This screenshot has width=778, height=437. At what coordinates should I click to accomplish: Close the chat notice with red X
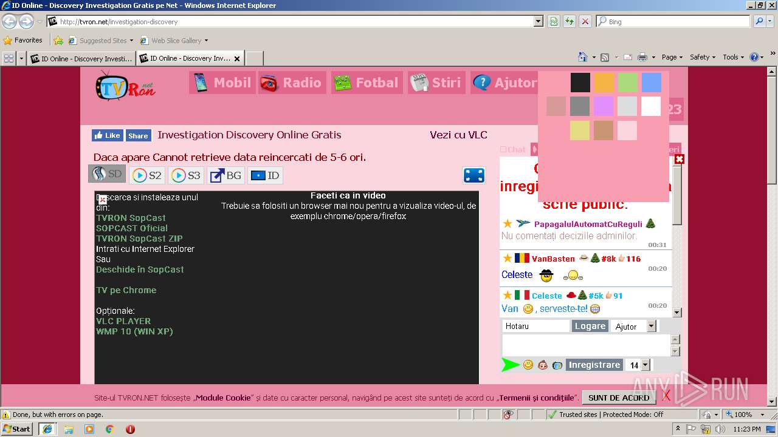(x=680, y=159)
